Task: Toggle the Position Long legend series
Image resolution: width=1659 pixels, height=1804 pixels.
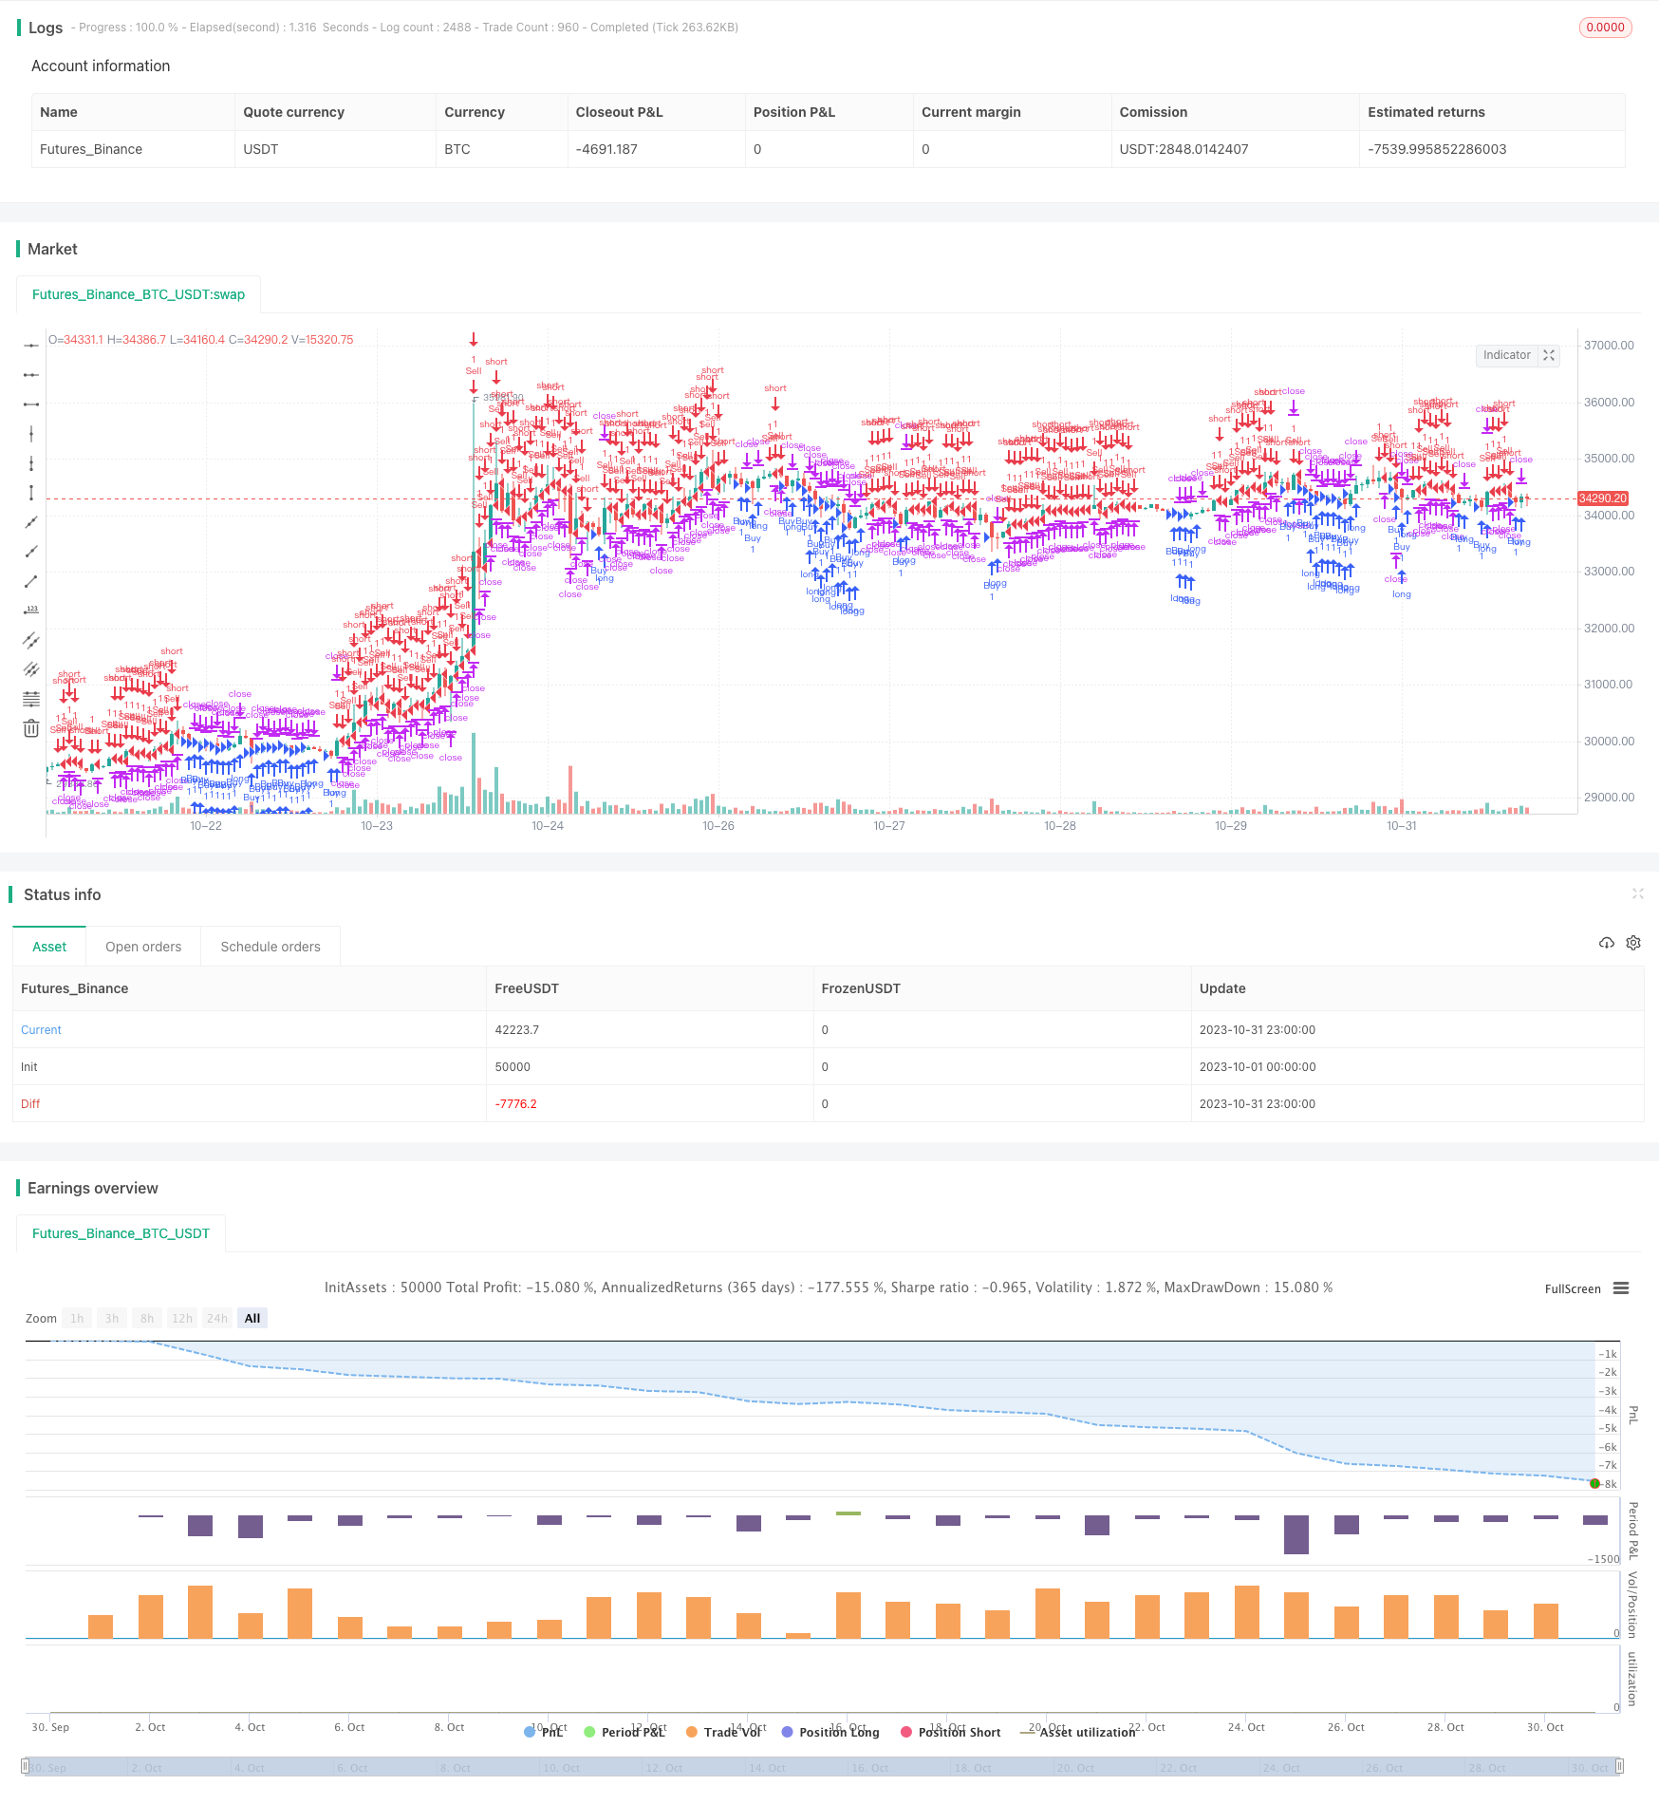Action: pyautogui.click(x=830, y=1732)
